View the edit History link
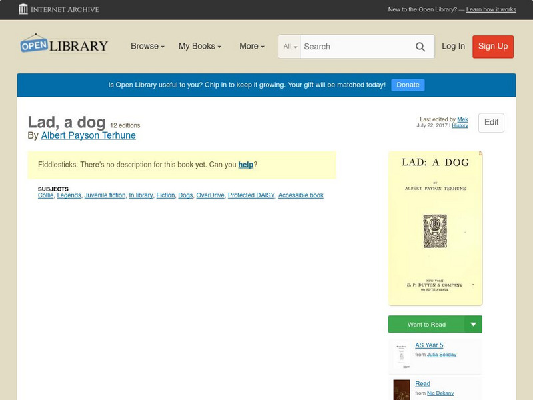 [460, 125]
